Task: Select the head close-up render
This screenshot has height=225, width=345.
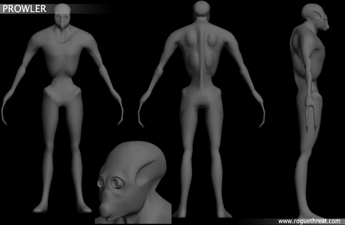Action: pyautogui.click(x=133, y=182)
